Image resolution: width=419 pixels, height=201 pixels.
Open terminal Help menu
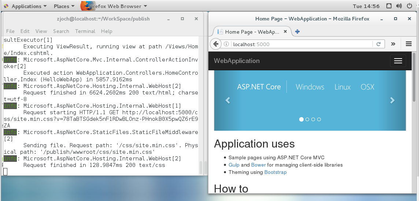107,31
